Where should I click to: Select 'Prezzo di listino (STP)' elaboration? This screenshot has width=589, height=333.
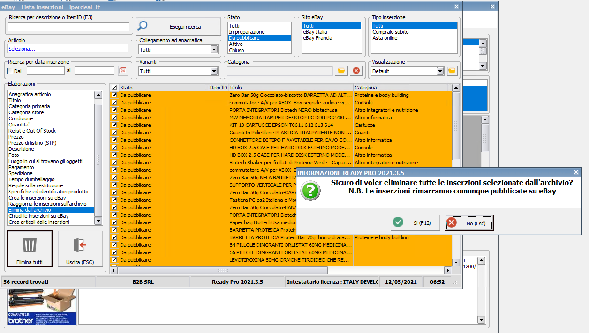[x=51, y=143]
